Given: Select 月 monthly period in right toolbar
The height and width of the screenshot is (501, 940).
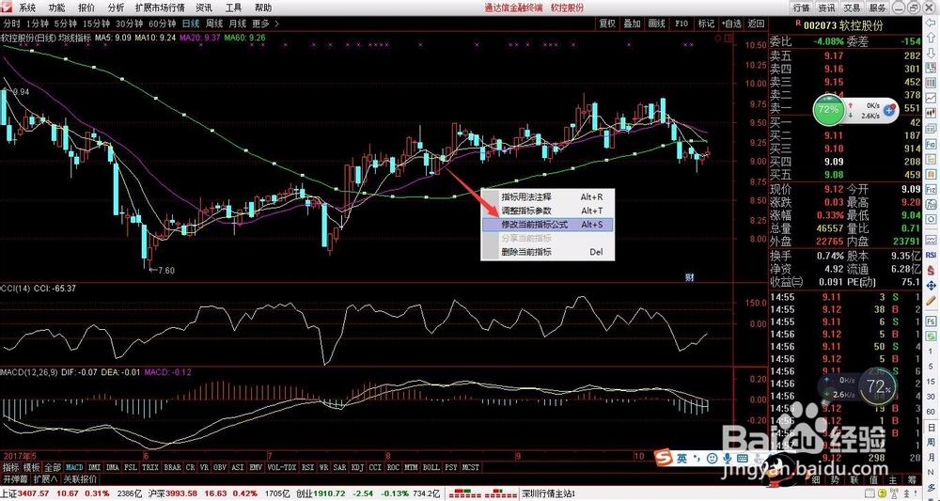Looking at the screenshot, I should tap(931, 457).
